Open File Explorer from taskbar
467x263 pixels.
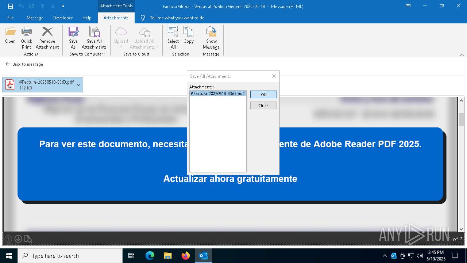point(168,256)
